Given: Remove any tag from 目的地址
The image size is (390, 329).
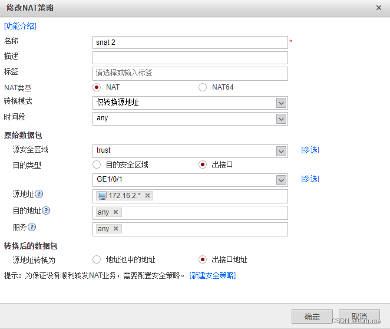Looking at the screenshot, I should 115,212.
